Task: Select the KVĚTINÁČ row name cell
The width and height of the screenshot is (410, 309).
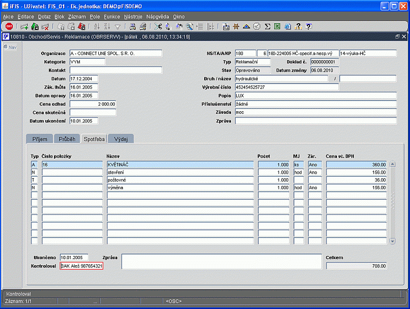Action: coord(180,165)
